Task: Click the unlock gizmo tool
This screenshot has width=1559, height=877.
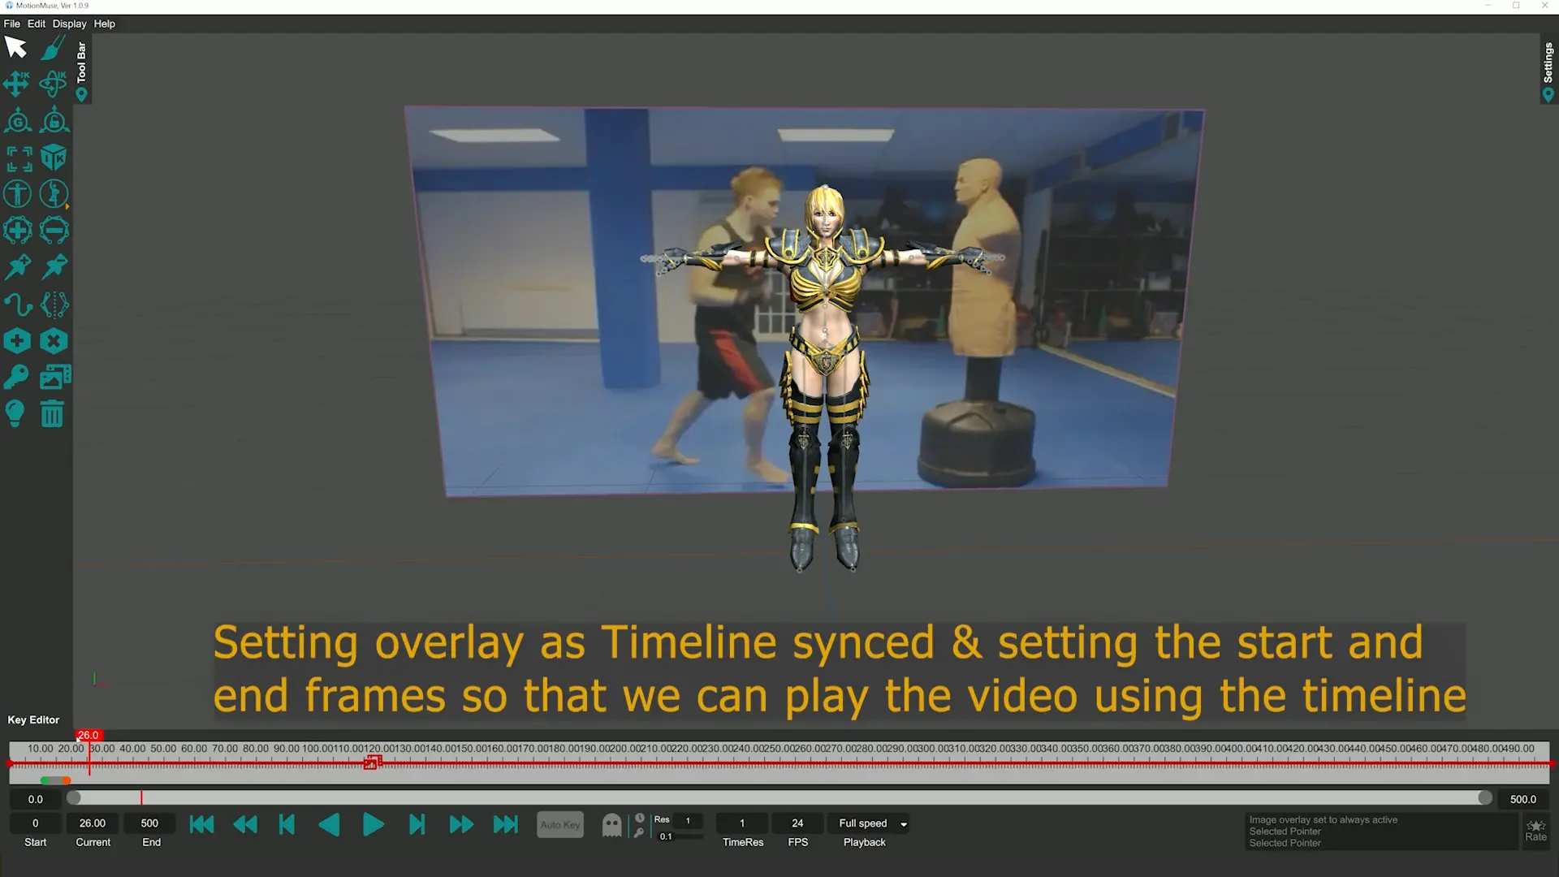Action: 54,120
